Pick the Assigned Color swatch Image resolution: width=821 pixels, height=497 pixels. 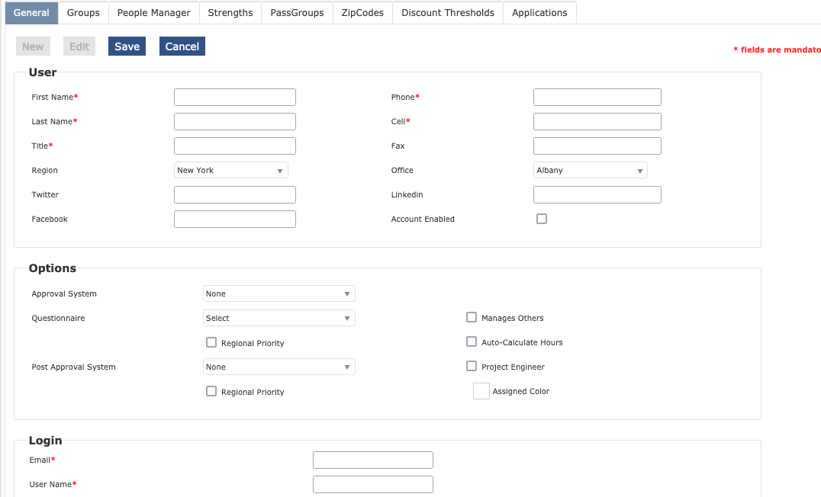pos(481,391)
